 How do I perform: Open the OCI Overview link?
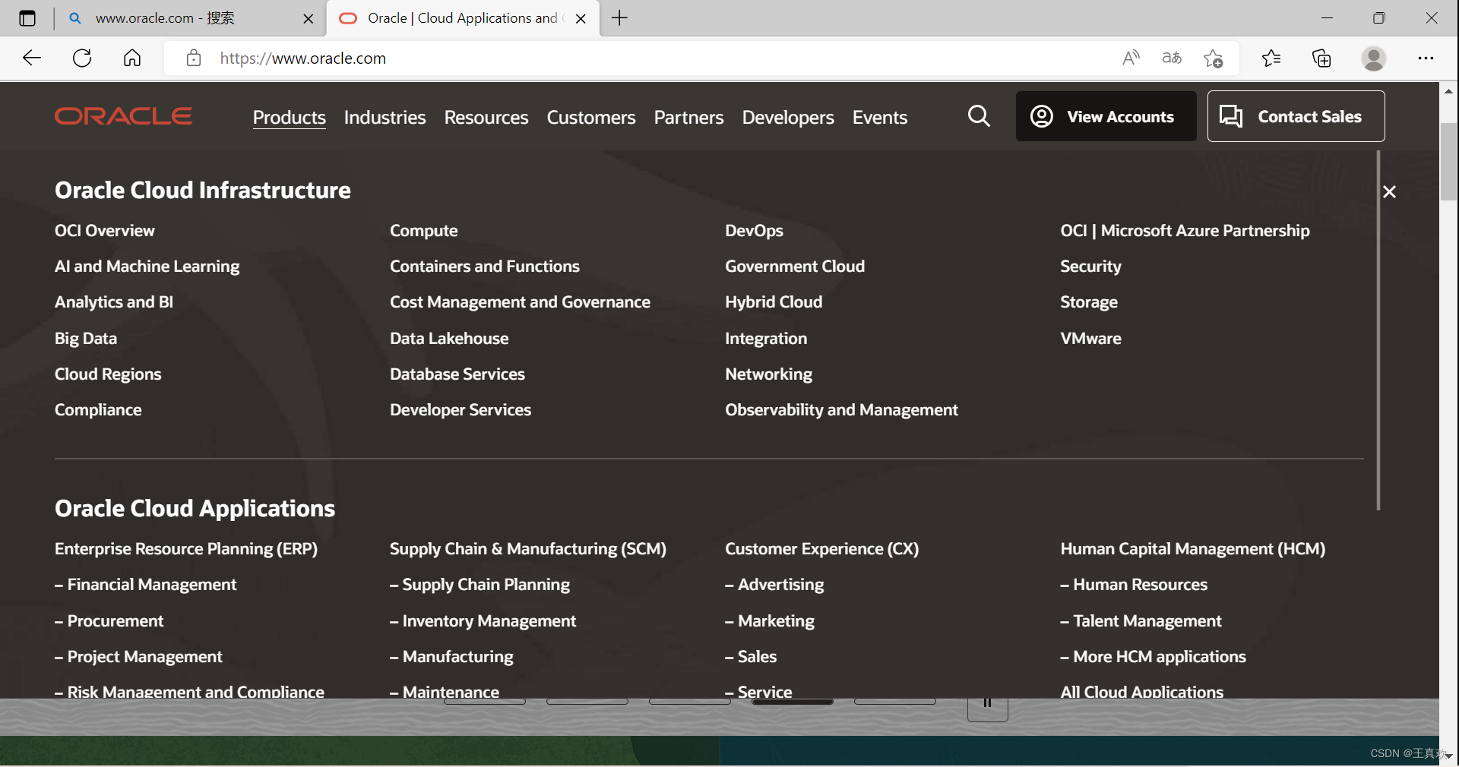pyautogui.click(x=105, y=231)
